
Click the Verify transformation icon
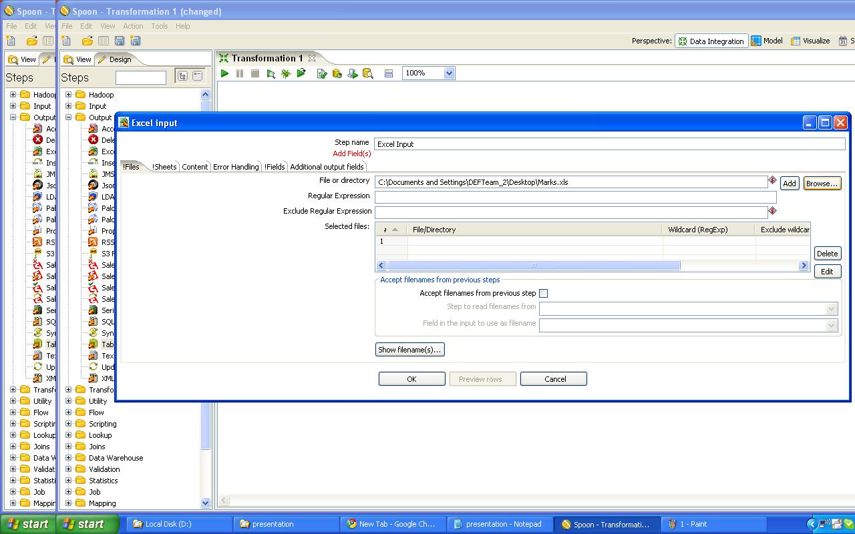coord(322,73)
